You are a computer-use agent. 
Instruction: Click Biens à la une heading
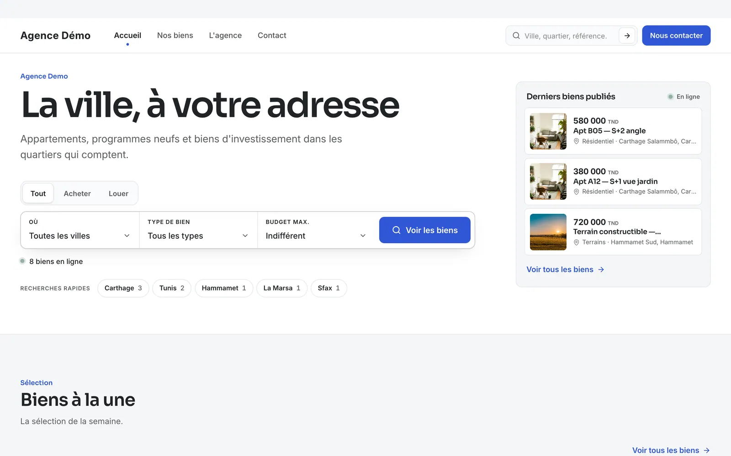(78, 400)
